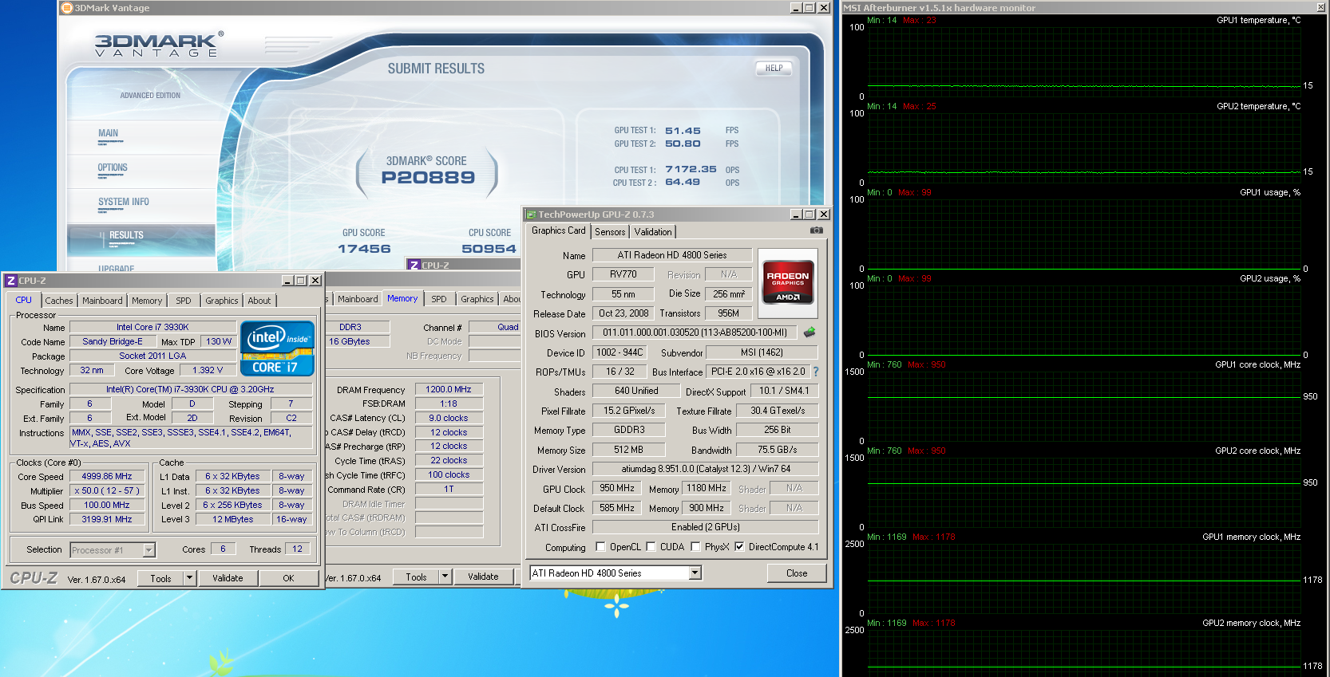Open the SPD tab in background CPU-Z
1330x677 pixels.
[439, 299]
